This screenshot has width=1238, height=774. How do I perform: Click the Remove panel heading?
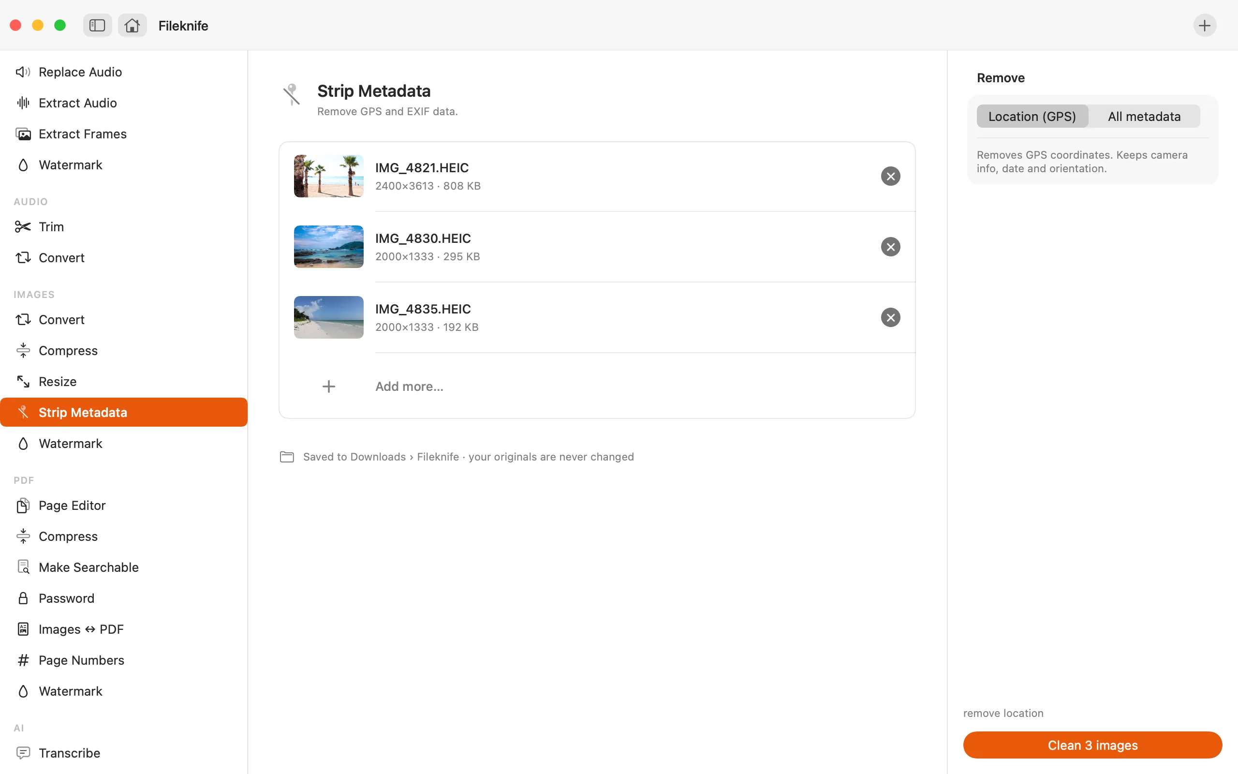1001,78
